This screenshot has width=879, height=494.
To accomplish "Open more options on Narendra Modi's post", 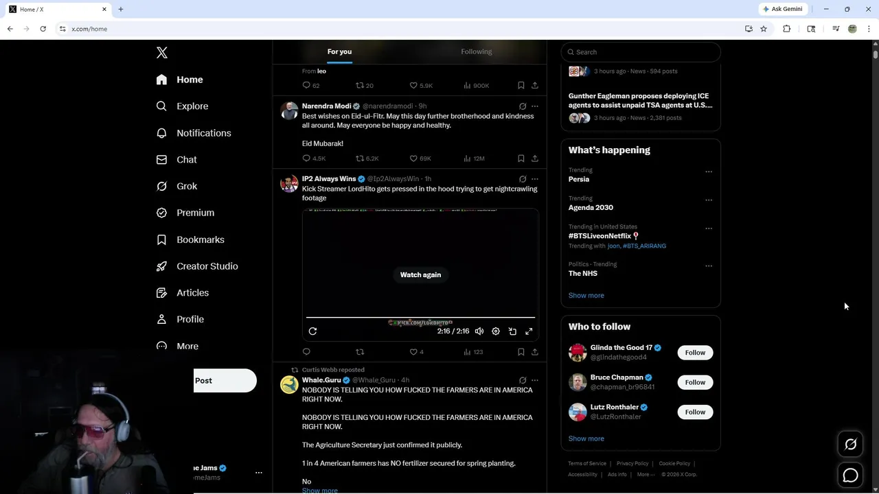I will 535,106.
